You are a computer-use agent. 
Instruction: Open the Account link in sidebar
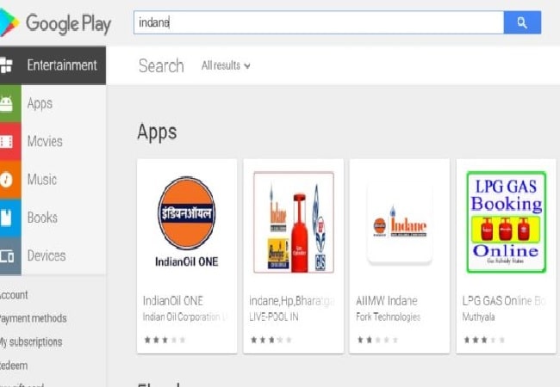(15, 295)
